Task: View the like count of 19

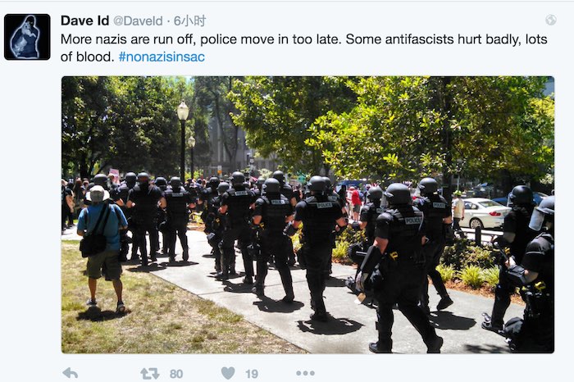Action: pos(252,374)
